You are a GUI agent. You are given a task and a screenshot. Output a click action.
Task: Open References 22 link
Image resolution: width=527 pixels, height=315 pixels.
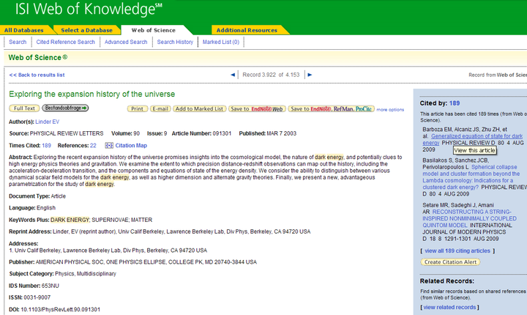(x=93, y=145)
